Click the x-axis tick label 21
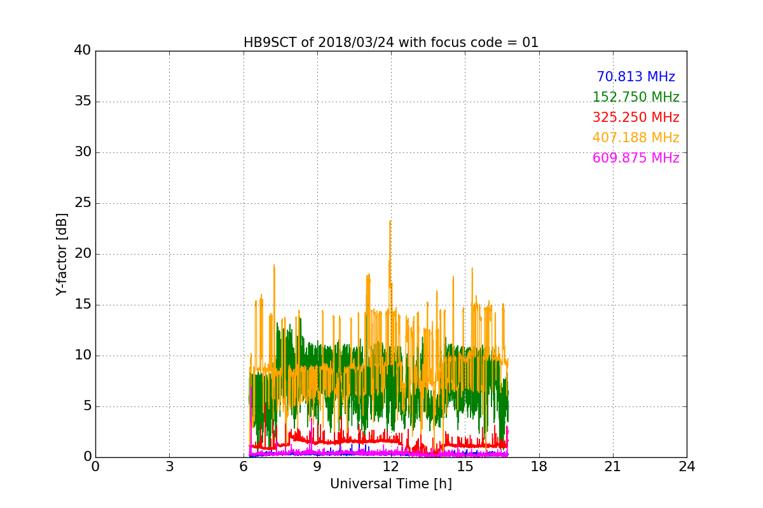 tap(613, 467)
